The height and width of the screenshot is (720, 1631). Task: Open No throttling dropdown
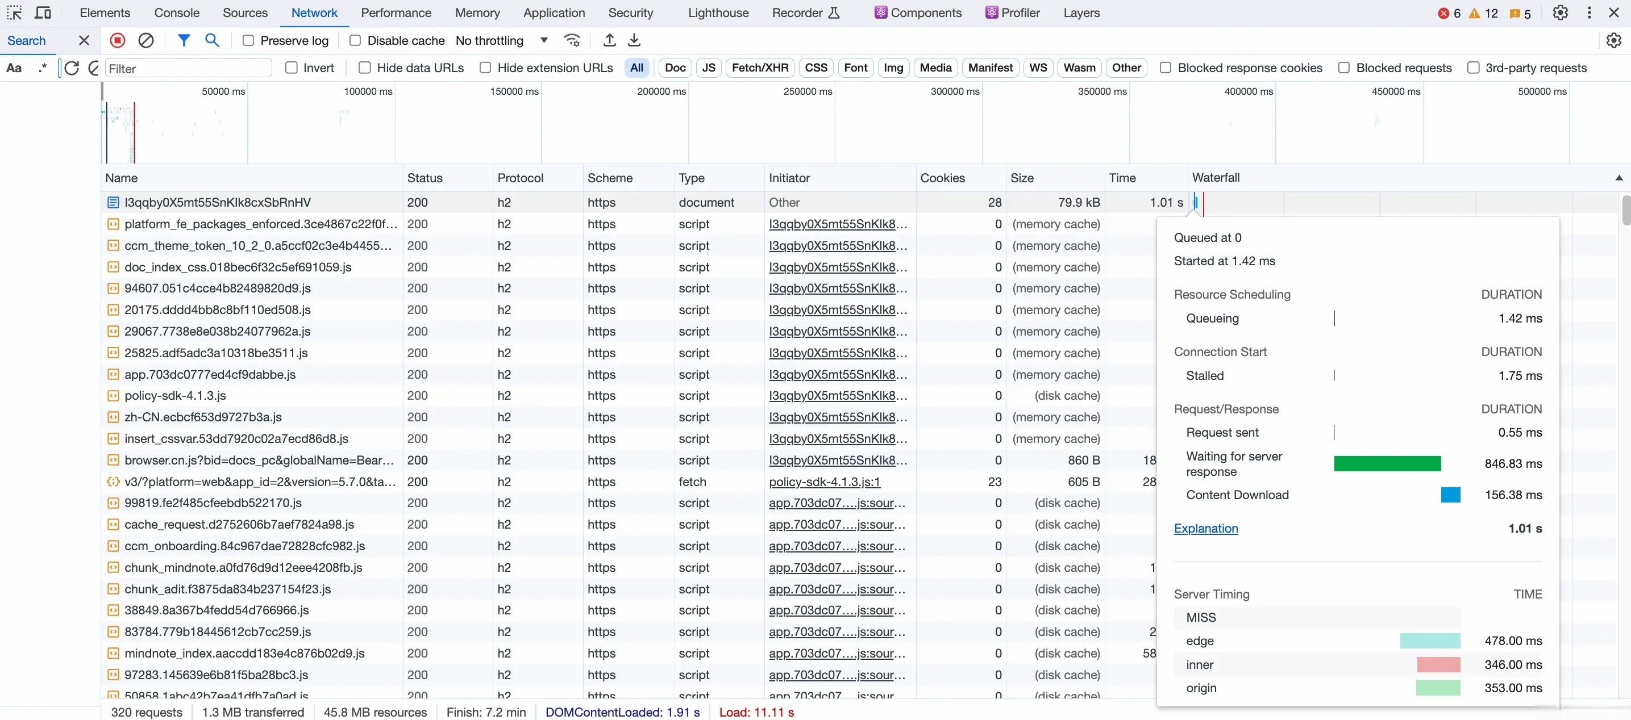pos(500,40)
